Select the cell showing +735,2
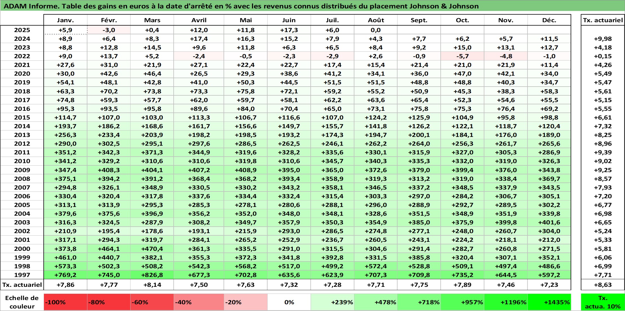Screen dimensions: 625x311 462,275
